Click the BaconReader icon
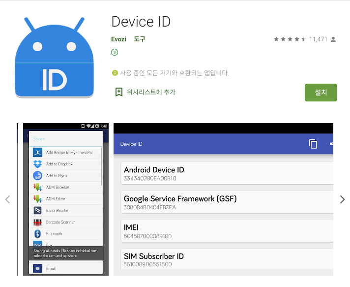The height and width of the screenshot is (287, 350). click(x=37, y=210)
